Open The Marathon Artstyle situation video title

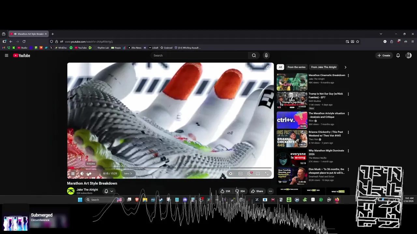pos(326,115)
